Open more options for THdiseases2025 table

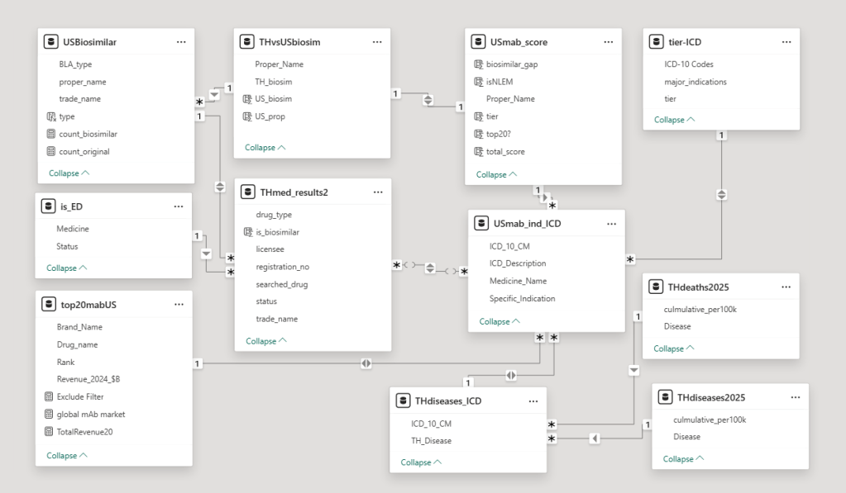(x=795, y=397)
